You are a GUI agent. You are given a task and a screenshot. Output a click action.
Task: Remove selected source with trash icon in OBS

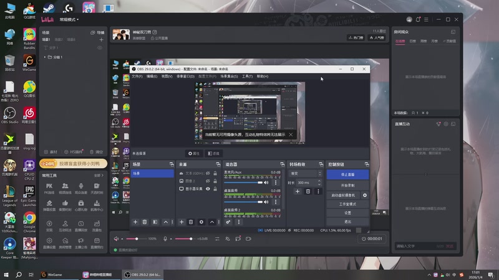[191, 222]
